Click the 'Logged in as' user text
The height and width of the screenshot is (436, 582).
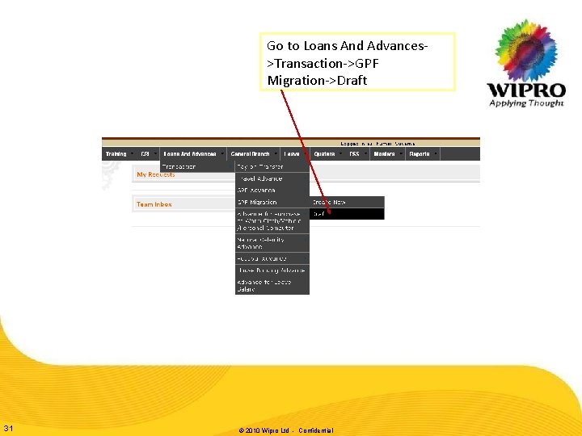coord(377,144)
